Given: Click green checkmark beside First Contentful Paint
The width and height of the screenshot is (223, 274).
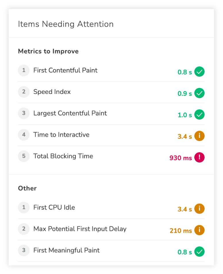Looking at the screenshot, I should click(199, 72).
